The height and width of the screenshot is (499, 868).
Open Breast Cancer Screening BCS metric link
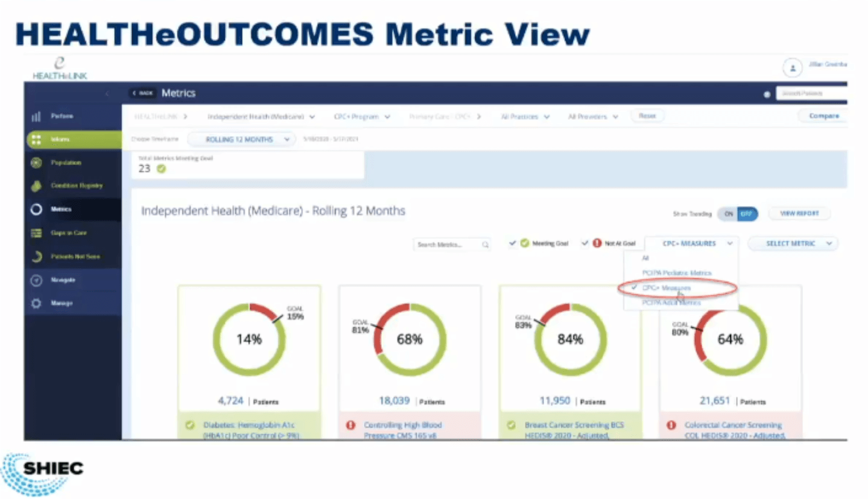click(575, 430)
